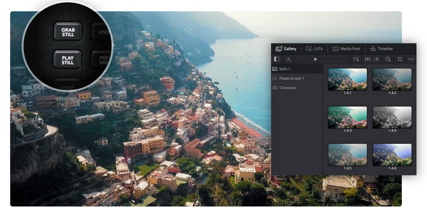Select the teal still 1.4.3

(347, 117)
